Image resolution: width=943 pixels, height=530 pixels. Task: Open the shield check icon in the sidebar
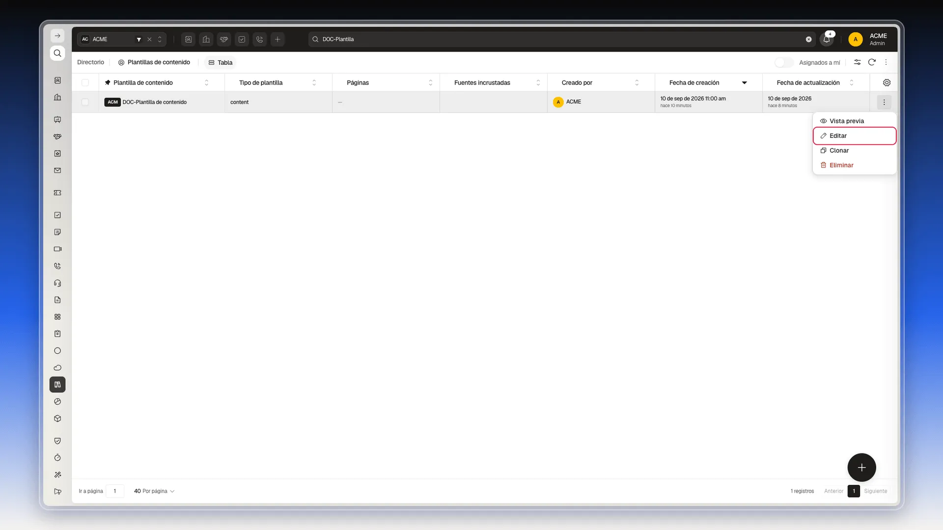(x=57, y=441)
